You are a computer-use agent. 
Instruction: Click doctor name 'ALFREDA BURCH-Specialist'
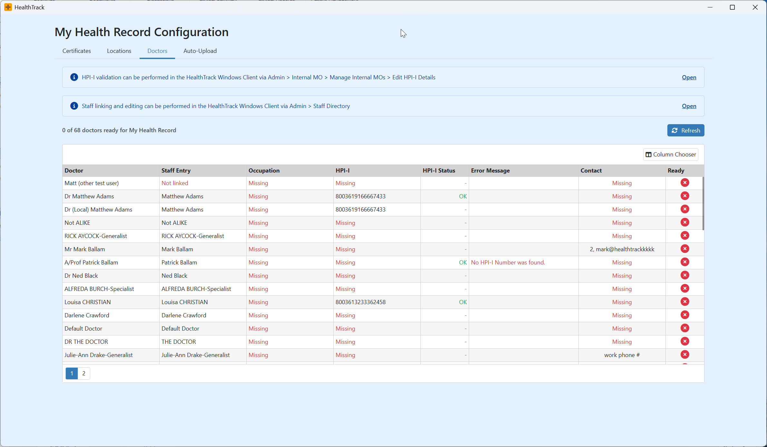[99, 289]
